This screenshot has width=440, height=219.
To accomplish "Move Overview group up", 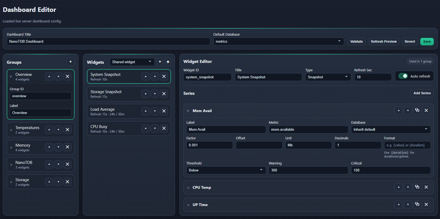I will (49, 76).
